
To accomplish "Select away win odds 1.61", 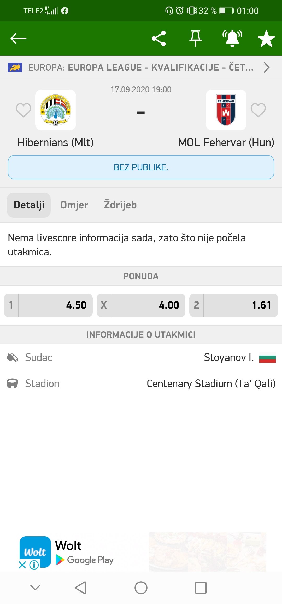I will [234, 305].
